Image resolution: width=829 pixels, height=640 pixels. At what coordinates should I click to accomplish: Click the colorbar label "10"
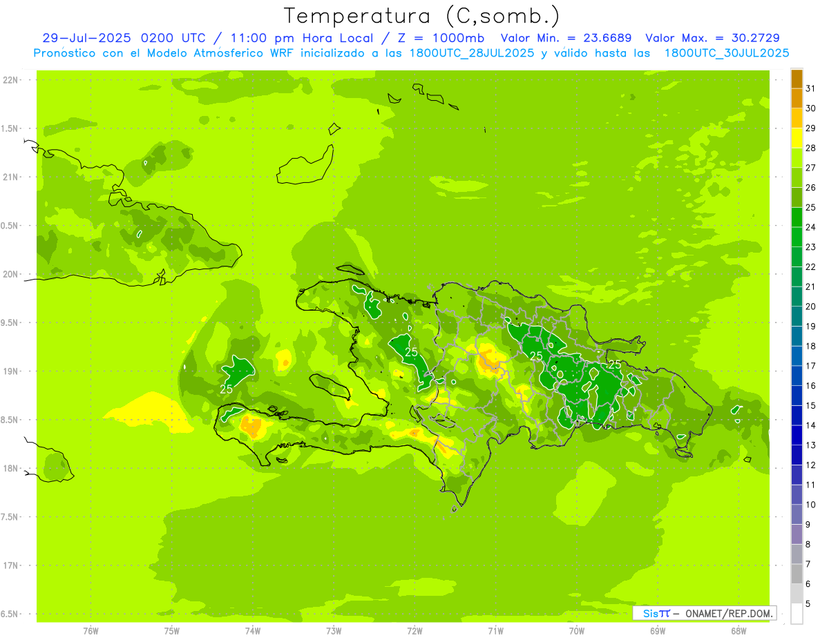pyautogui.click(x=810, y=505)
